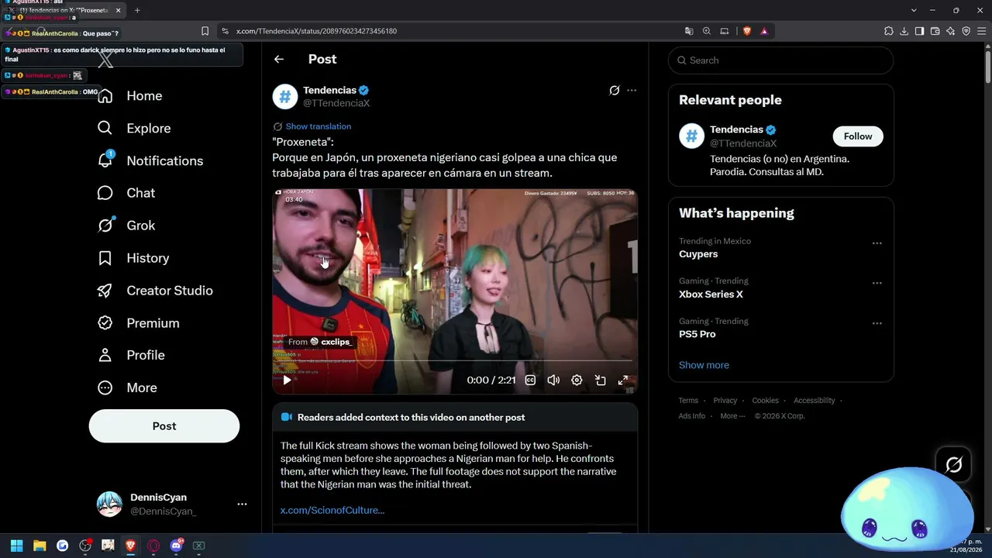Click the browser address bar URL
This screenshot has width=992, height=558.
(x=316, y=31)
